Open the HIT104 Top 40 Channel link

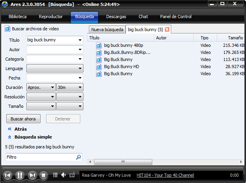(x=165, y=175)
